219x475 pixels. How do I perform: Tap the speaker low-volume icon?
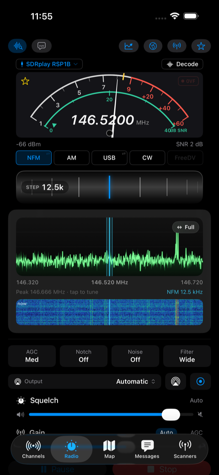pyautogui.click(x=20, y=414)
